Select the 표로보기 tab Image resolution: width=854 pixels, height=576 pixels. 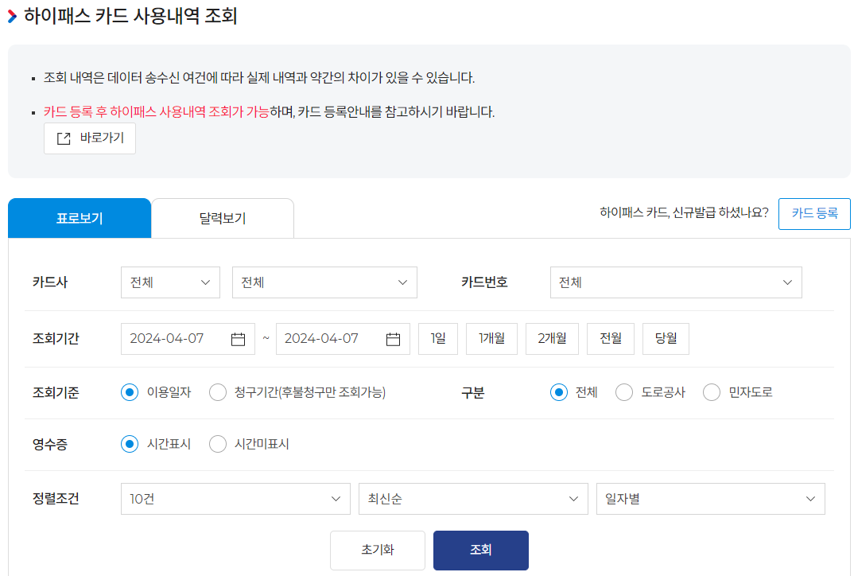(79, 217)
